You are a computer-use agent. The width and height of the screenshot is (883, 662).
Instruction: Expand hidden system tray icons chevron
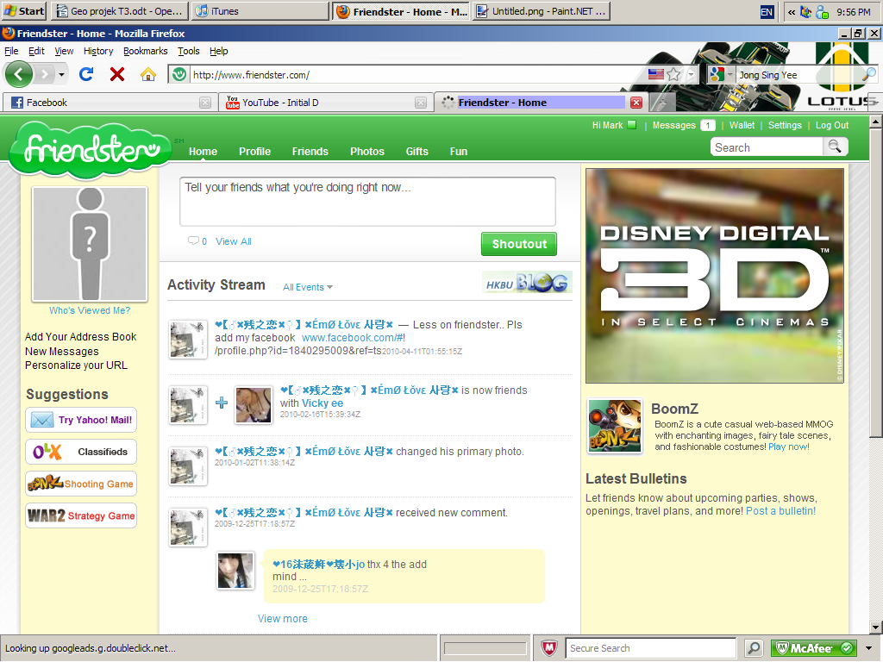coord(792,12)
